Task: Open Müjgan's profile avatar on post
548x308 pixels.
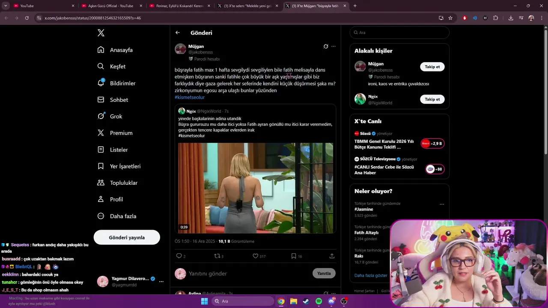Action: click(180, 49)
